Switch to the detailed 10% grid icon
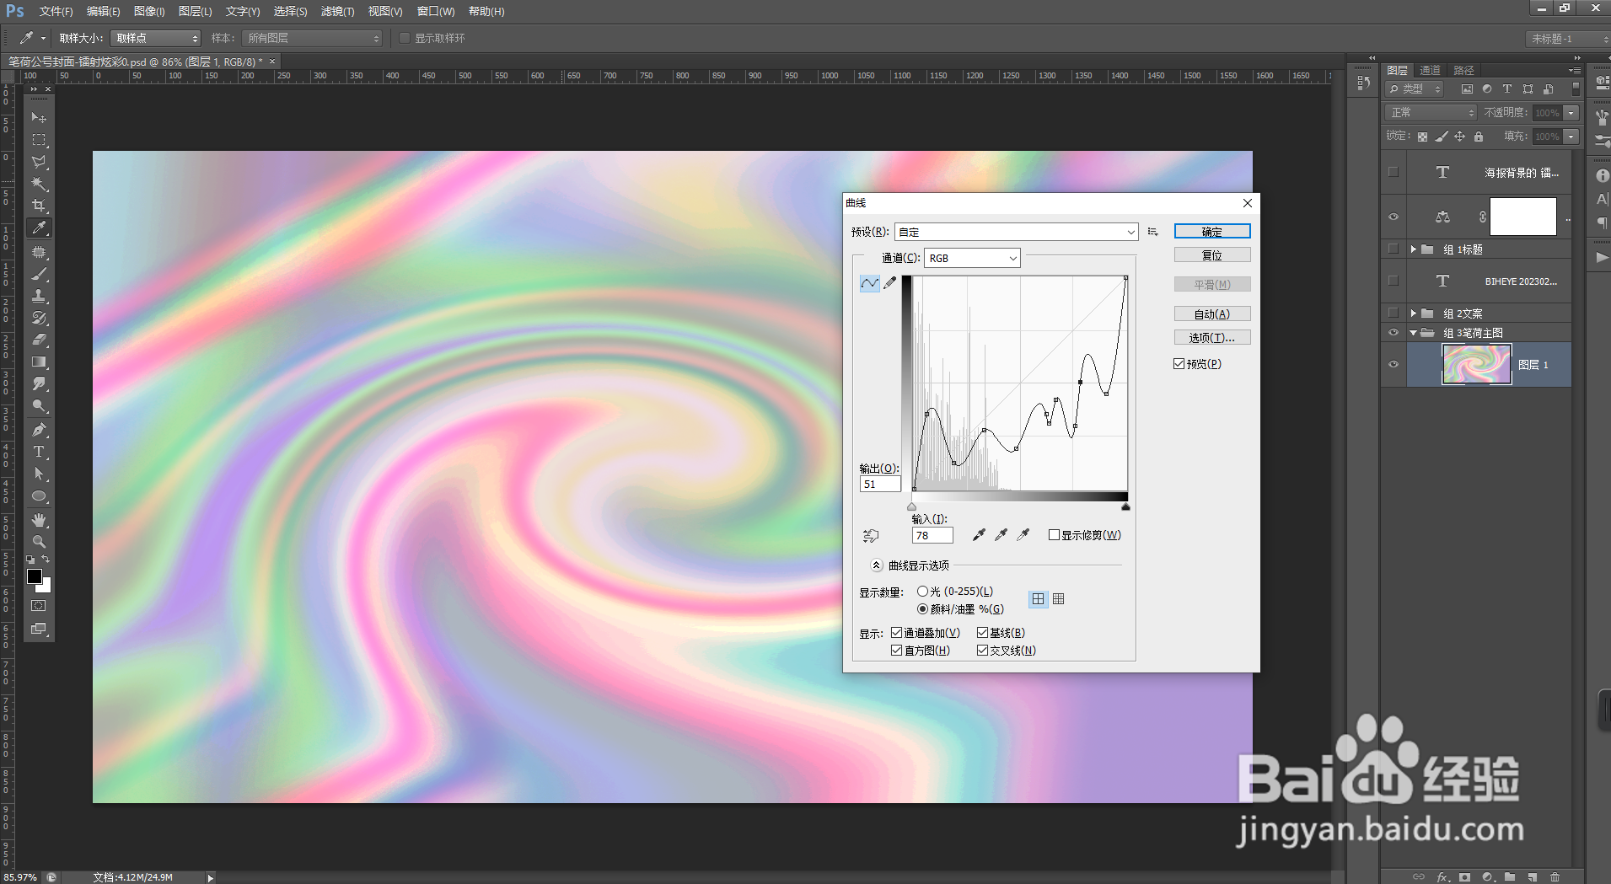This screenshot has width=1611, height=884. [x=1059, y=599]
